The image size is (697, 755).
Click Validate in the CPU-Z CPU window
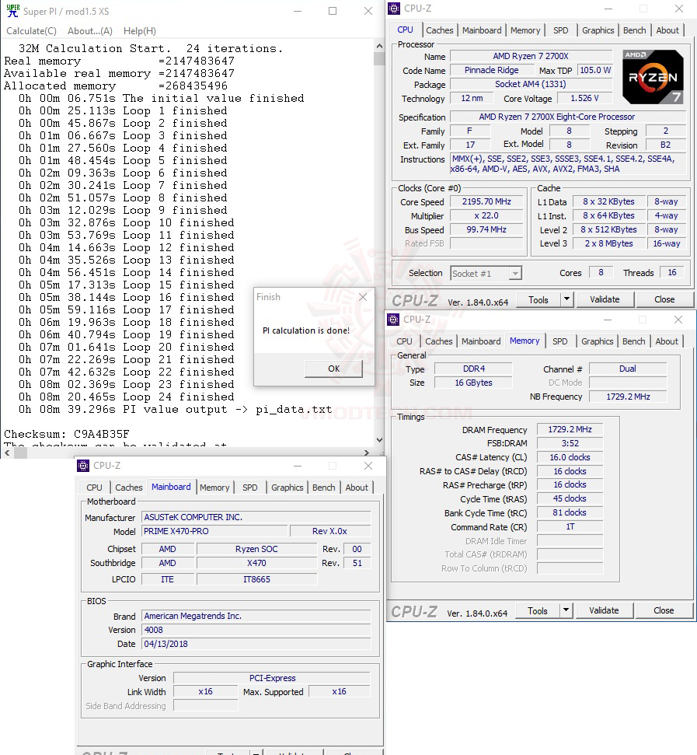605,299
